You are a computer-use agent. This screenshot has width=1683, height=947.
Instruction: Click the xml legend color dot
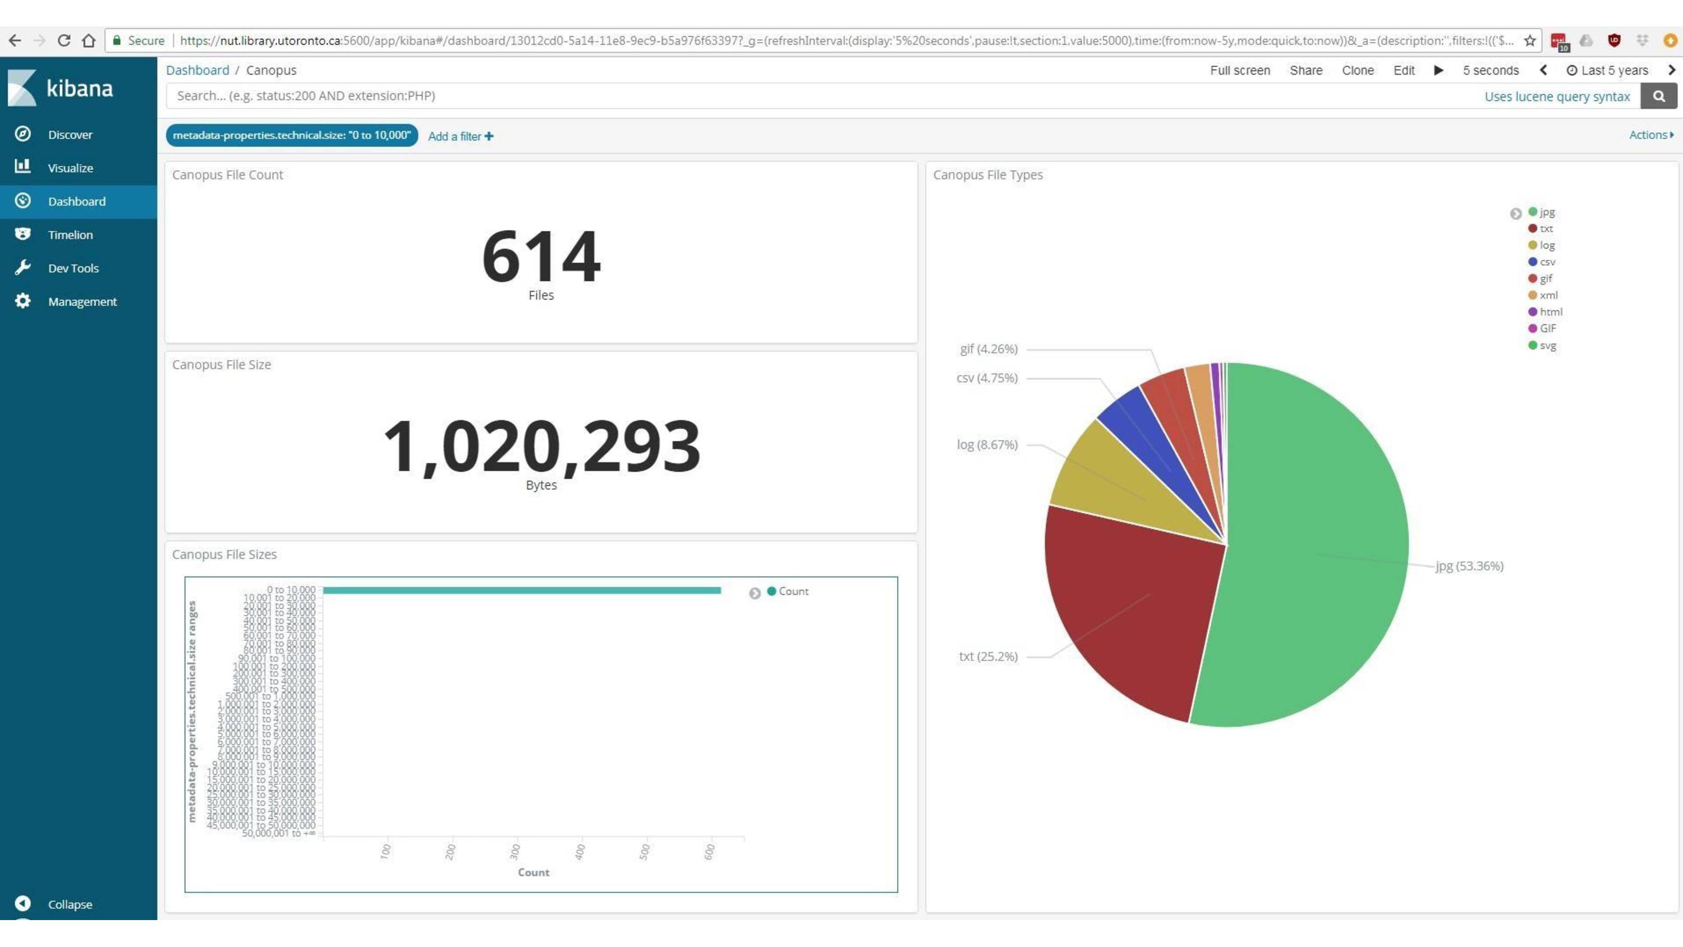[1532, 295]
